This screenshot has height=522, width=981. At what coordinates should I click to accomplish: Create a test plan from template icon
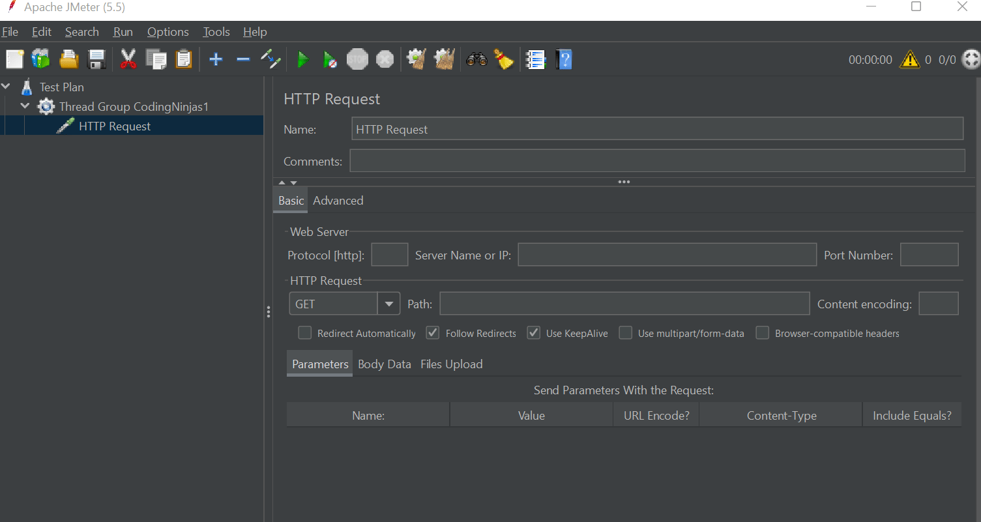click(x=40, y=59)
